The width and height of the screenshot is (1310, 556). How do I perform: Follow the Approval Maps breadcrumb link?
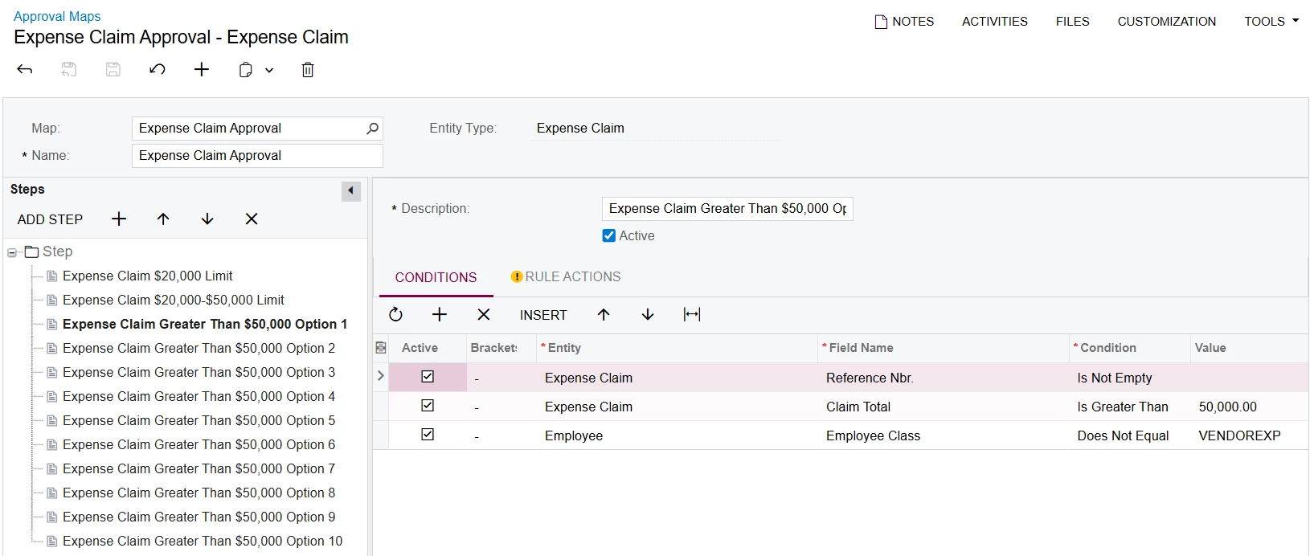tap(57, 16)
